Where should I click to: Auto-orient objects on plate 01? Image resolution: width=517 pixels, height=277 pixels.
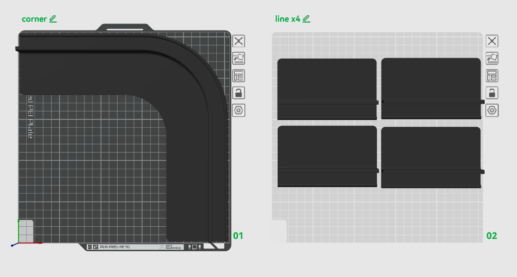point(239,58)
